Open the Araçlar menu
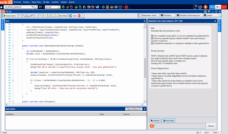Screen dimensions: 228x134 (x=64, y=2)
